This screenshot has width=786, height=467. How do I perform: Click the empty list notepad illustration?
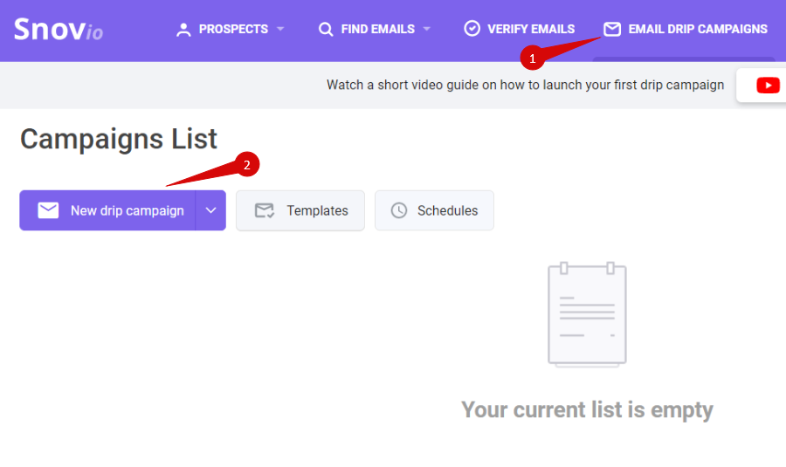[x=587, y=314]
